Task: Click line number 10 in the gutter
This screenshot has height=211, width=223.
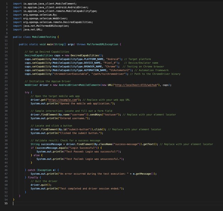Action: 6,37
